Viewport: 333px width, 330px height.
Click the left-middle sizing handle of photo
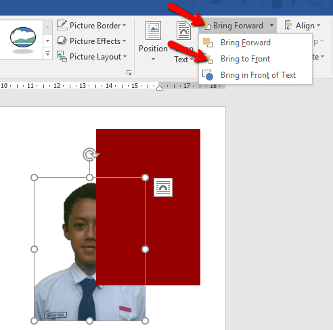[34, 249]
